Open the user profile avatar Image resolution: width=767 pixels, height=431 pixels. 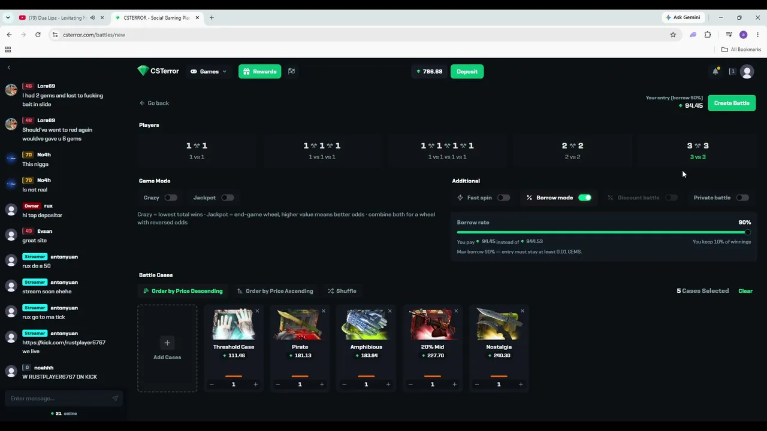click(x=747, y=71)
